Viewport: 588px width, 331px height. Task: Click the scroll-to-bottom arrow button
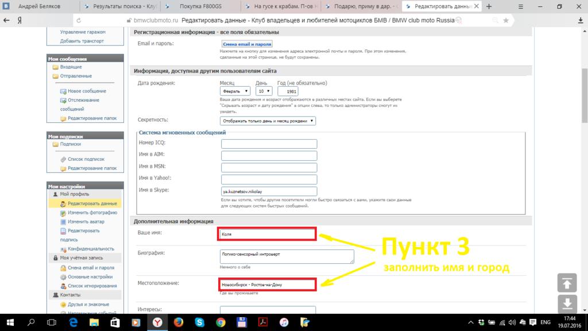pyautogui.click(x=567, y=303)
